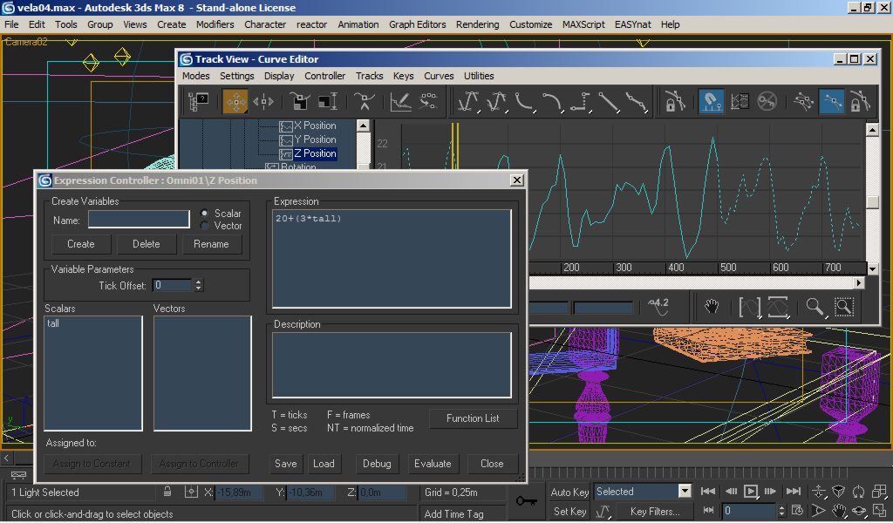Click controller tree scroll up arrow

tap(364, 126)
